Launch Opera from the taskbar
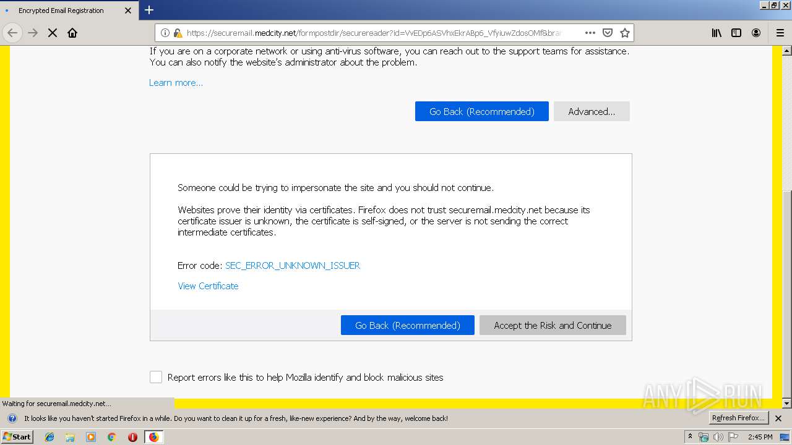The width and height of the screenshot is (792, 445). [132, 437]
